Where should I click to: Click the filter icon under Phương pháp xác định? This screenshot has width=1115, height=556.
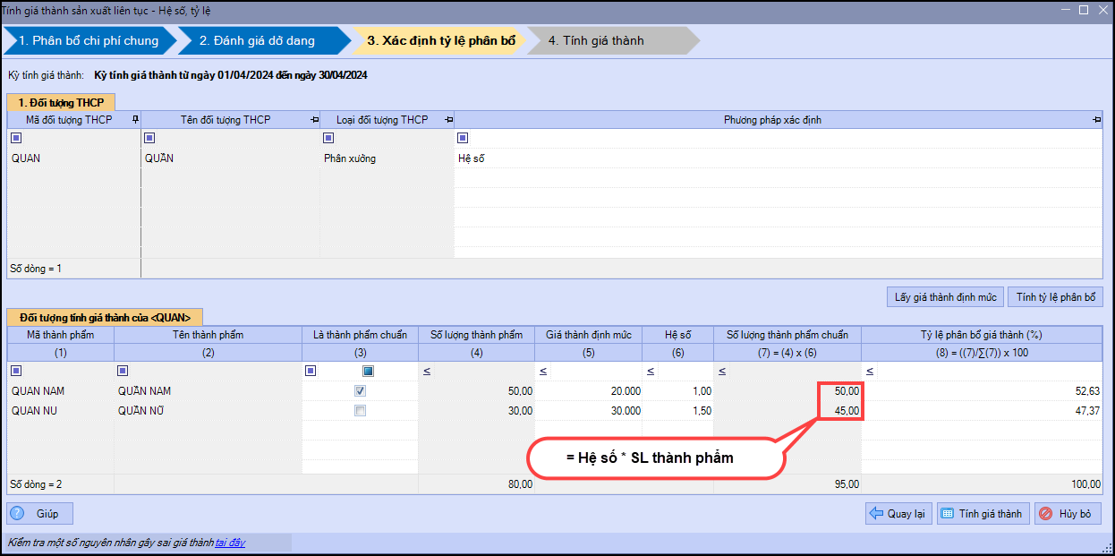pyautogui.click(x=463, y=138)
